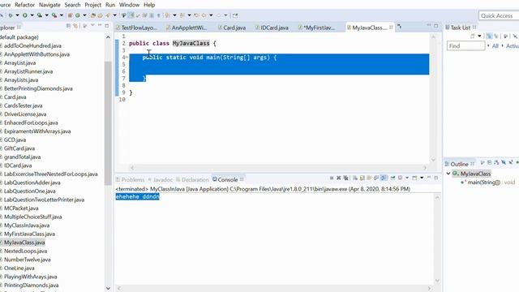
Task: Click the Debug bug icon in toolbar
Action: coord(11,15)
